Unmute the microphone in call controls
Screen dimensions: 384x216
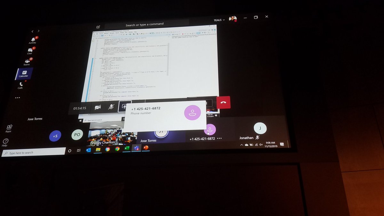[x=111, y=107]
